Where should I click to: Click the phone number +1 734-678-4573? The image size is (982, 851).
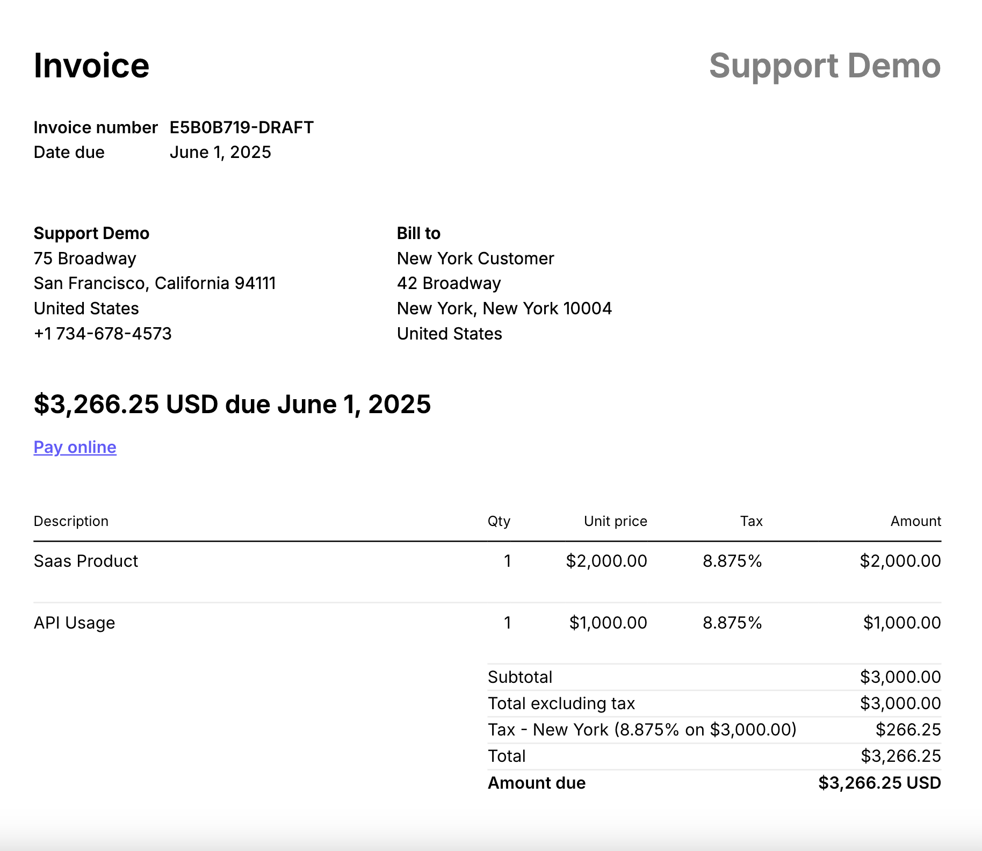pos(103,334)
